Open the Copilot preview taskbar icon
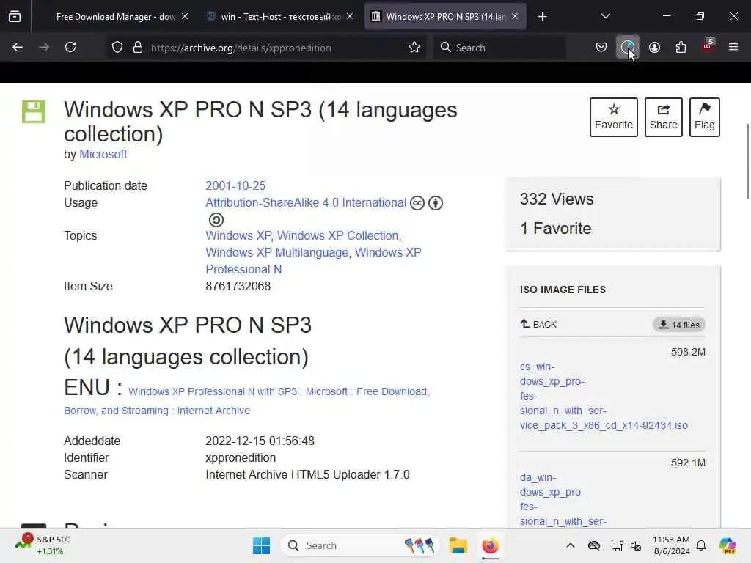 point(728,545)
